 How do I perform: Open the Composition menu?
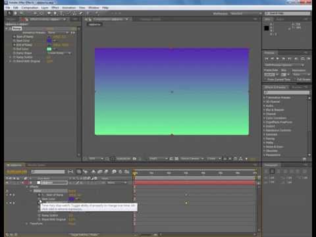[x=30, y=7]
